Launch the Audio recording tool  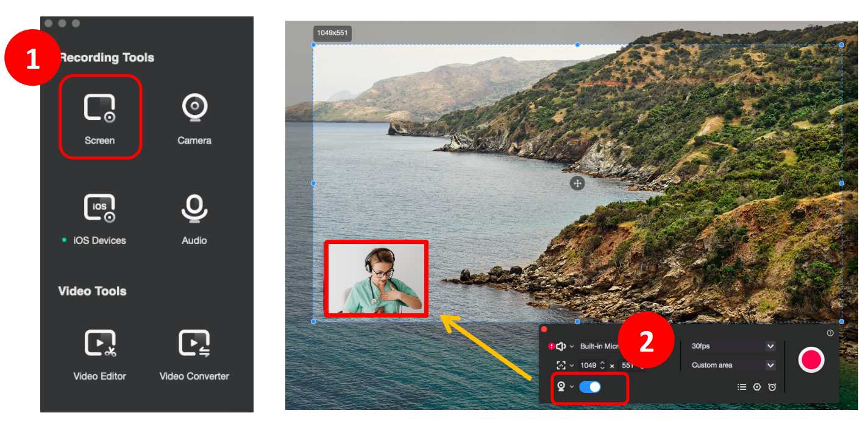pyautogui.click(x=194, y=218)
